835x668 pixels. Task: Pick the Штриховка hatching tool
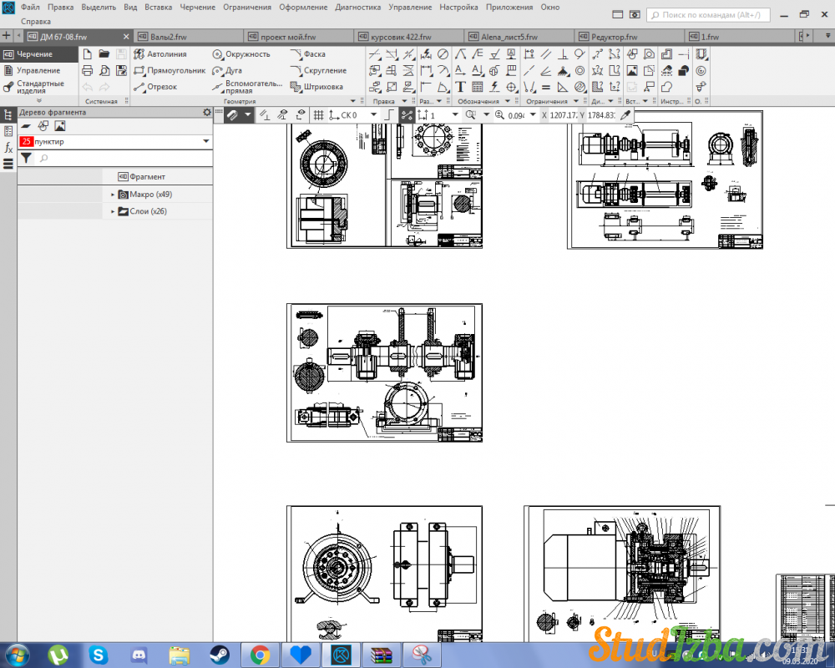316,87
